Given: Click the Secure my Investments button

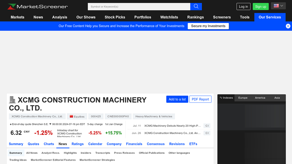Looking at the screenshot, I should pyautogui.click(x=208, y=26).
